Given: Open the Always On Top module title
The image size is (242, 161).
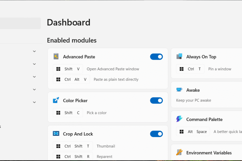Looking at the screenshot, I should 201,57.
